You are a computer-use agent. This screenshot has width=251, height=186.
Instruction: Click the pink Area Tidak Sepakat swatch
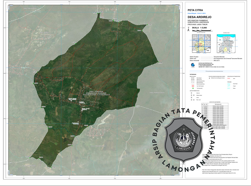(193, 86)
